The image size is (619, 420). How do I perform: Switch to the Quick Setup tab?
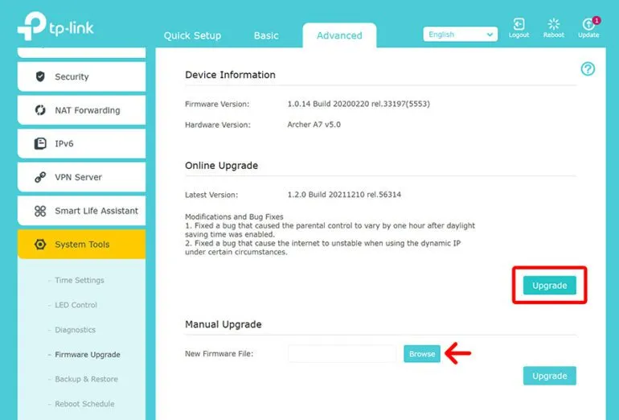[x=192, y=35]
